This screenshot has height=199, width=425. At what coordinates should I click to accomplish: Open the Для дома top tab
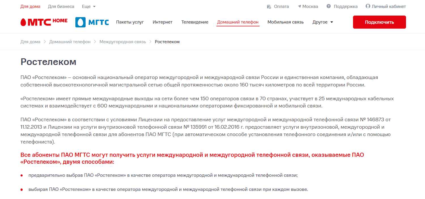click(x=30, y=6)
